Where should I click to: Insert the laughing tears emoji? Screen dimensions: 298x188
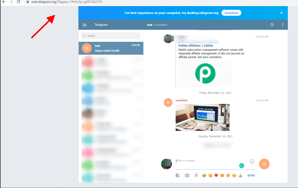pyautogui.click(x=204, y=176)
